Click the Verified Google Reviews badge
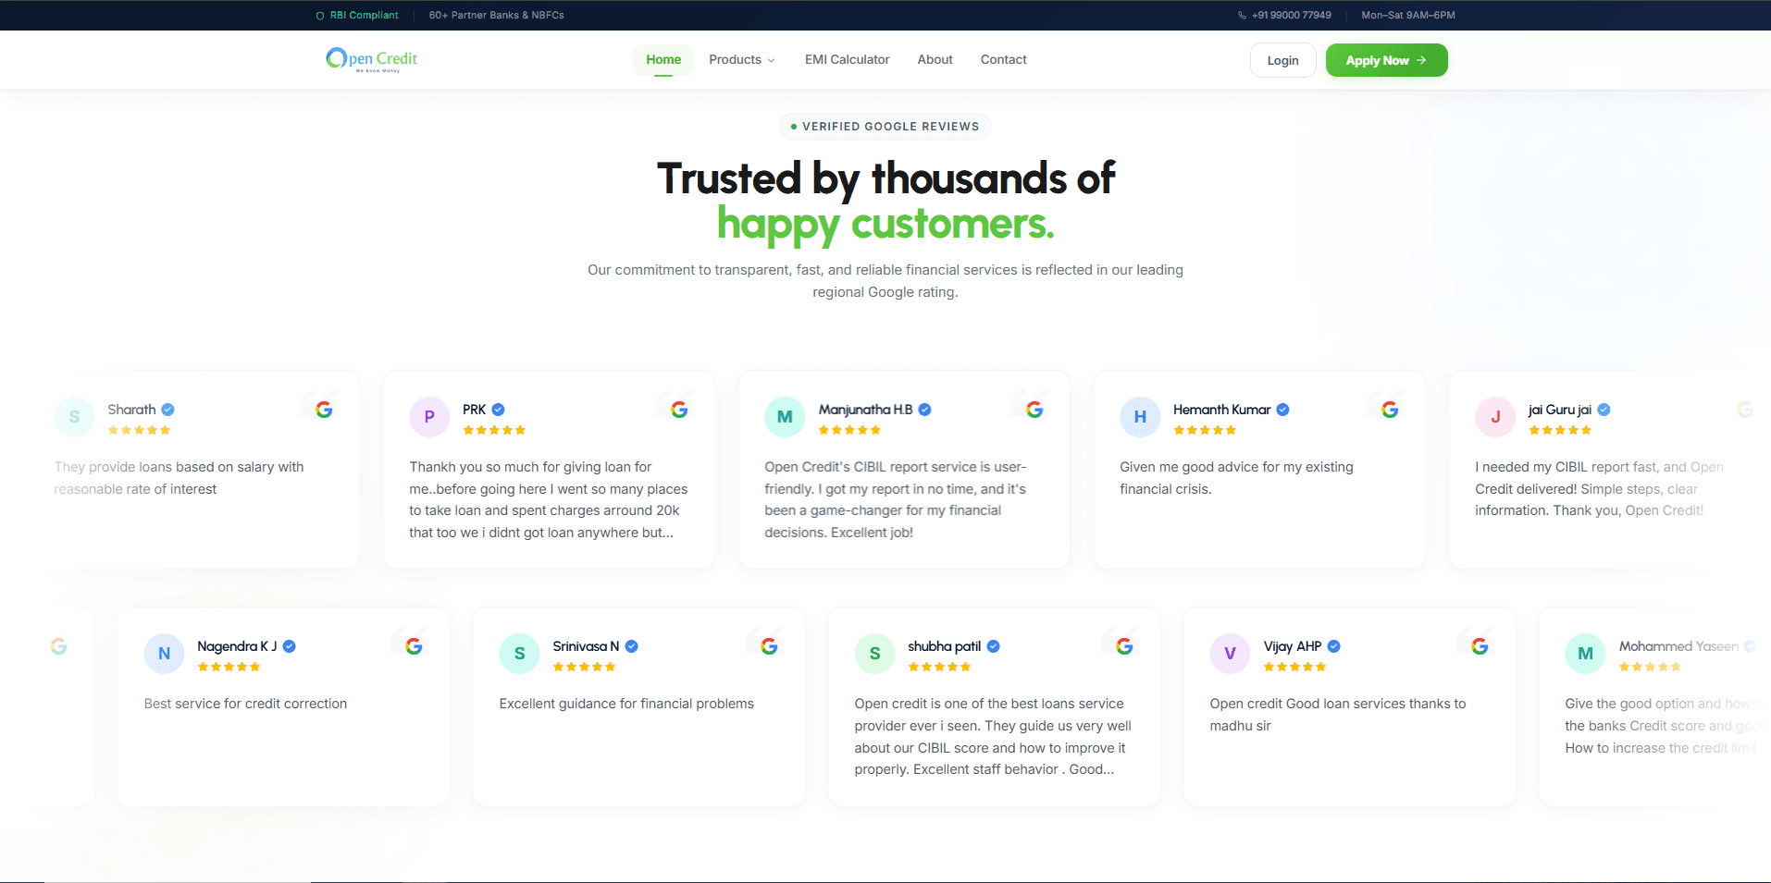This screenshot has height=883, width=1771. point(885,127)
